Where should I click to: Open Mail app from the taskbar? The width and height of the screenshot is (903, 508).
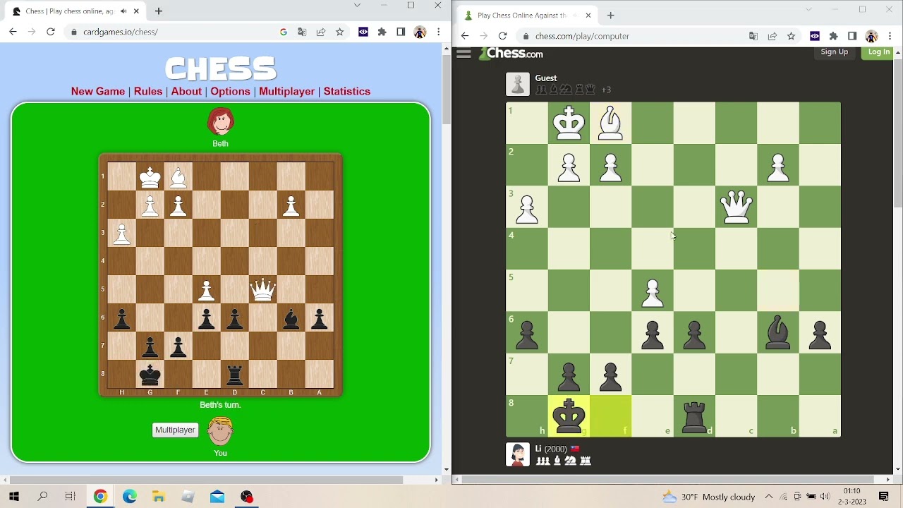[217, 497]
